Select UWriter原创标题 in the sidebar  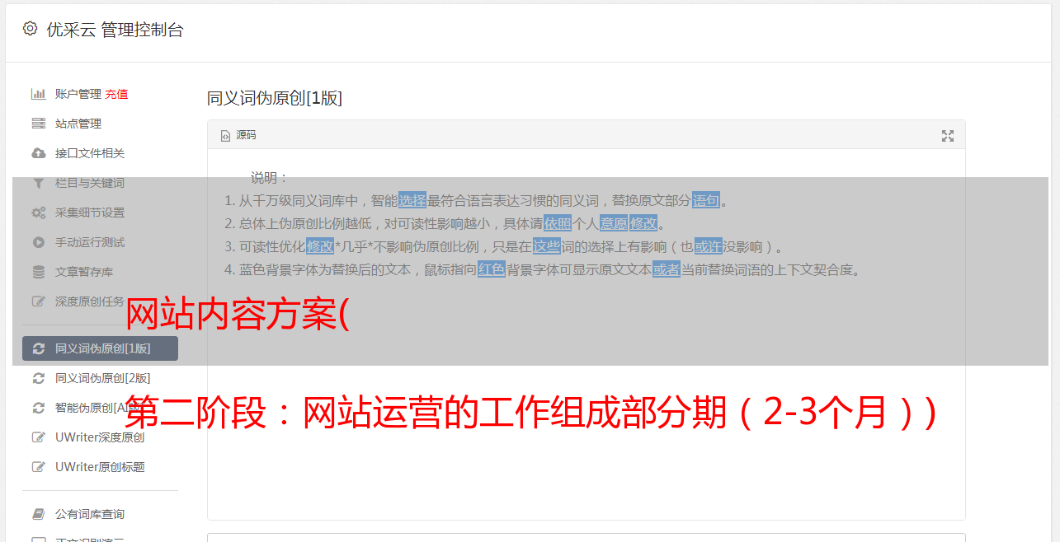[x=100, y=467]
